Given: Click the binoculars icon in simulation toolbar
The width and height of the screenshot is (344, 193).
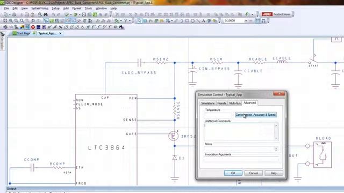Looking at the screenshot, I should [x=121, y=27].
